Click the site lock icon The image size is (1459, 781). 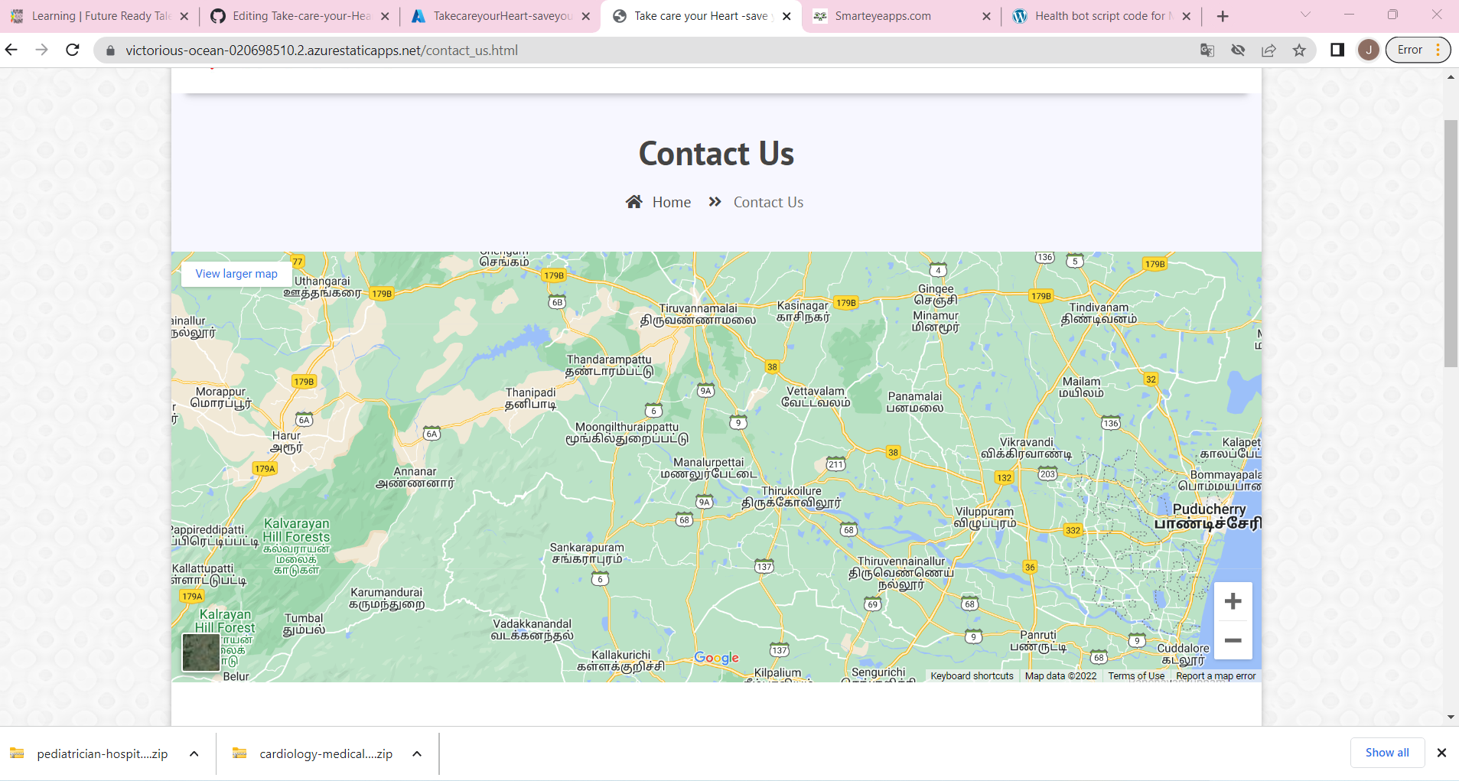click(x=110, y=50)
